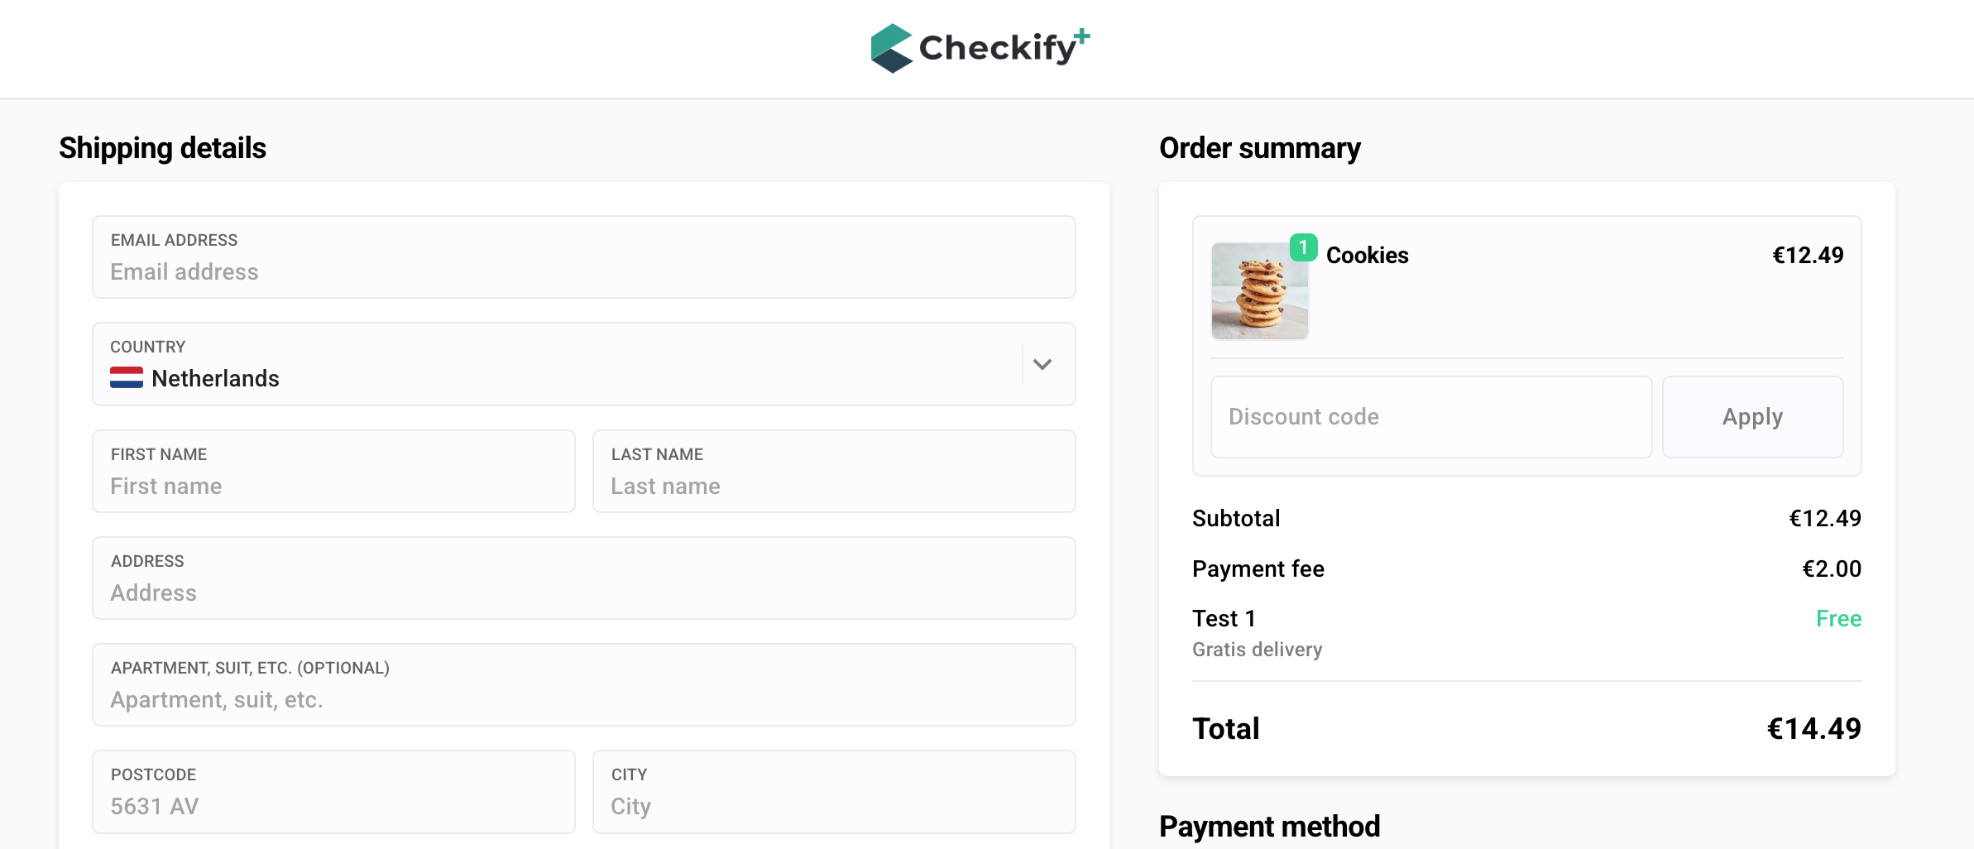Click the Total amount €14.49
This screenshot has height=849, width=1974.
tap(1813, 729)
